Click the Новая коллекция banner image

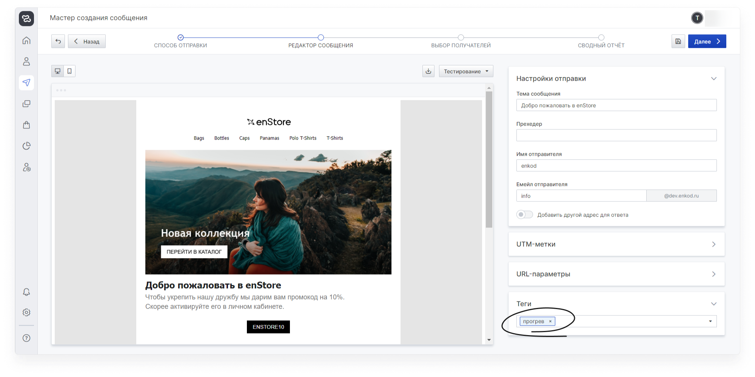pyautogui.click(x=268, y=212)
